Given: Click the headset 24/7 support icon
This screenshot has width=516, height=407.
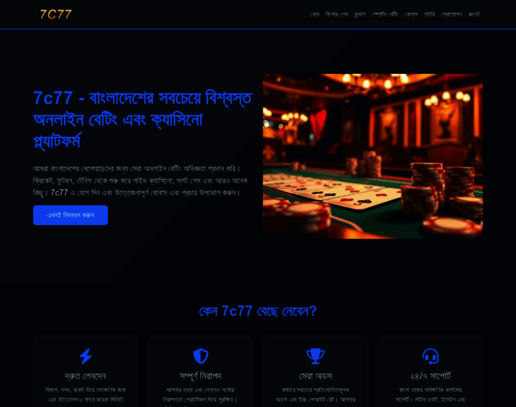Looking at the screenshot, I should pos(430,356).
